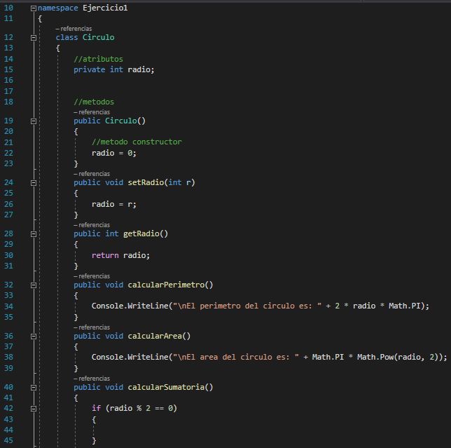Click the "return radio;" statement
This screenshot has height=448, width=451.
(x=120, y=255)
